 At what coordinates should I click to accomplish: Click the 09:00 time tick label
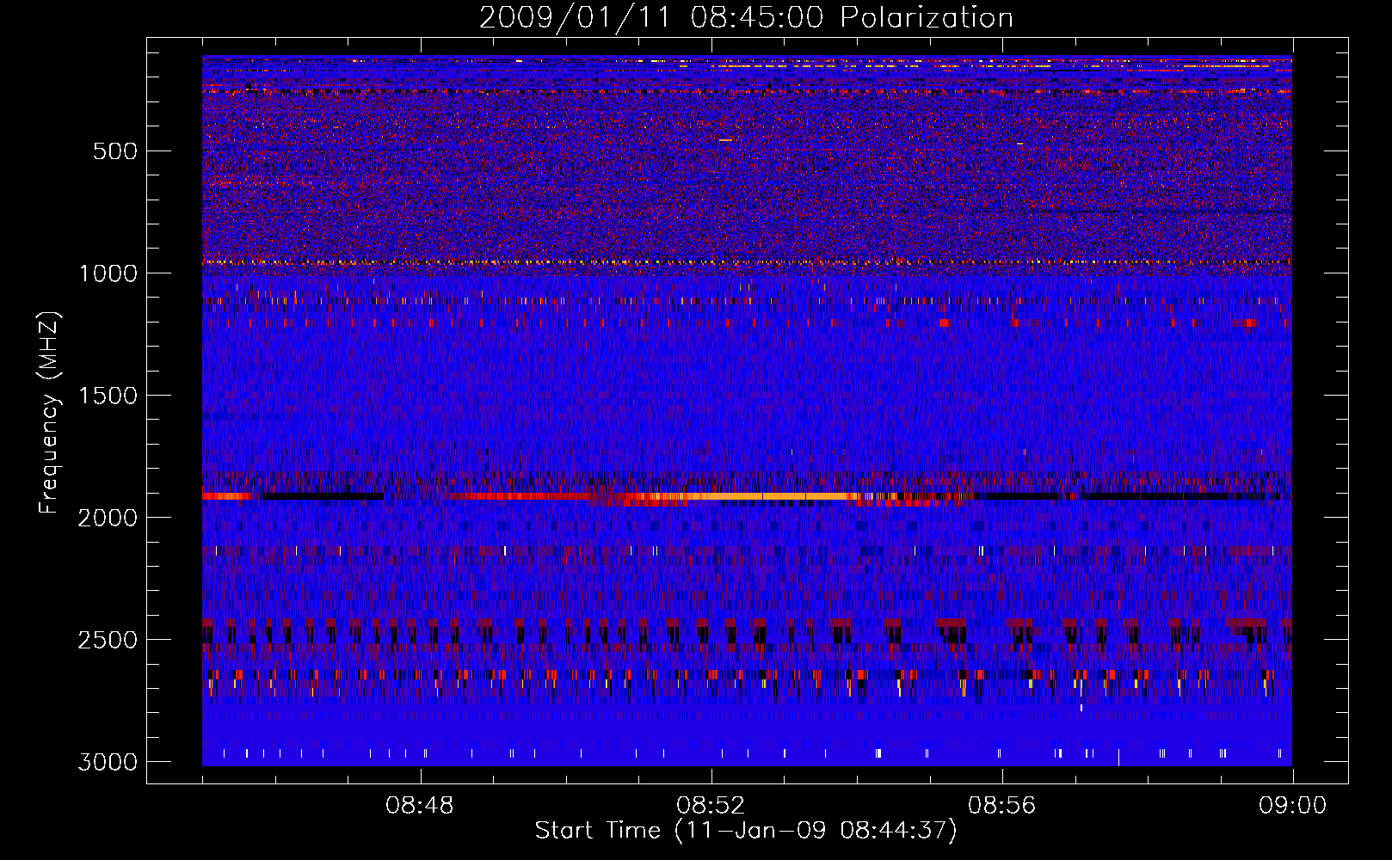[1292, 806]
